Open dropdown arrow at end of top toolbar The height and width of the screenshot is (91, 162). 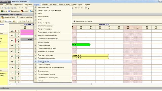click(88, 9)
